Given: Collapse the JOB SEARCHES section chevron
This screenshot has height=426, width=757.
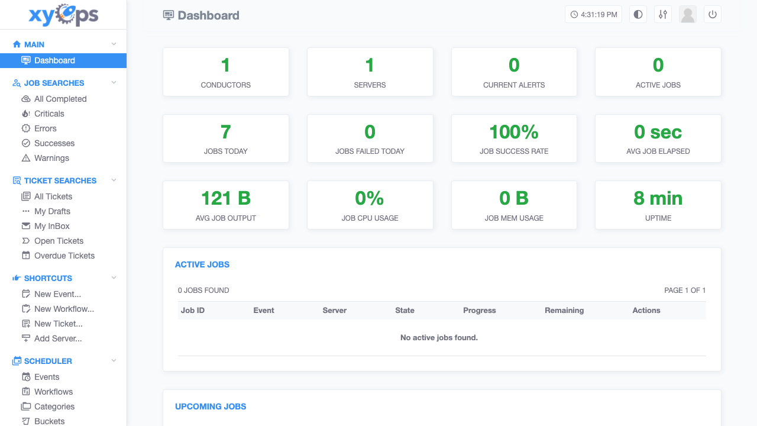Looking at the screenshot, I should (114, 83).
